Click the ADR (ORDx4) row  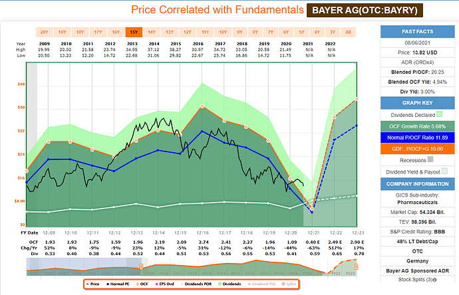click(x=418, y=62)
